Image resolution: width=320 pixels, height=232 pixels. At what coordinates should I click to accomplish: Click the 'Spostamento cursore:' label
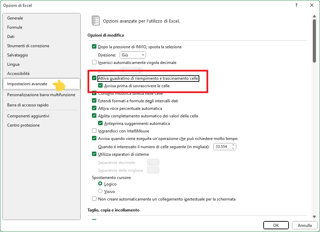(x=111, y=178)
